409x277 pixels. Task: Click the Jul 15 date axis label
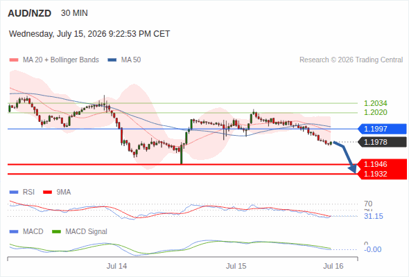click(x=236, y=266)
